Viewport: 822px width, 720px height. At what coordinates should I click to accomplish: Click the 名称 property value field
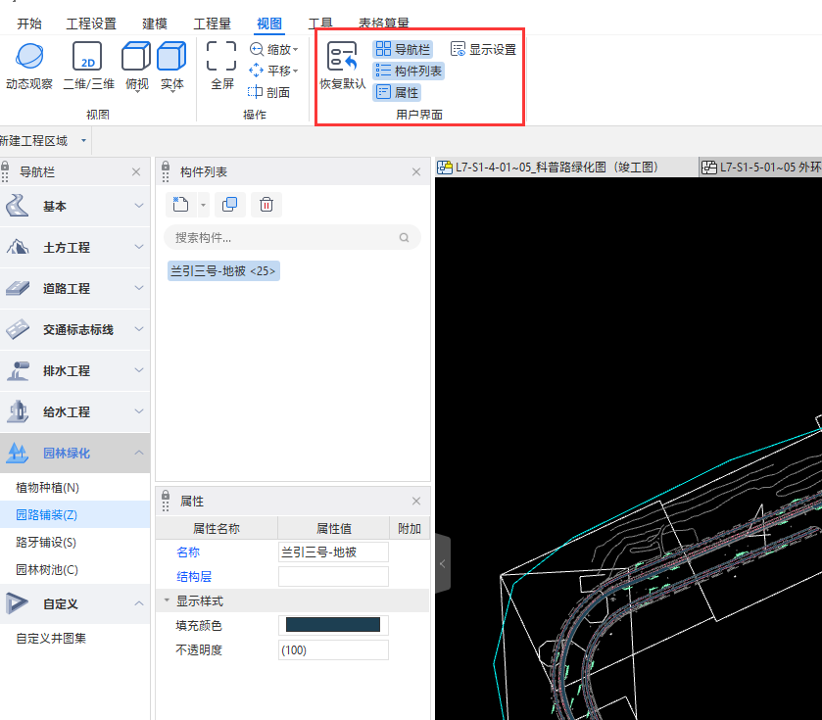pos(333,552)
